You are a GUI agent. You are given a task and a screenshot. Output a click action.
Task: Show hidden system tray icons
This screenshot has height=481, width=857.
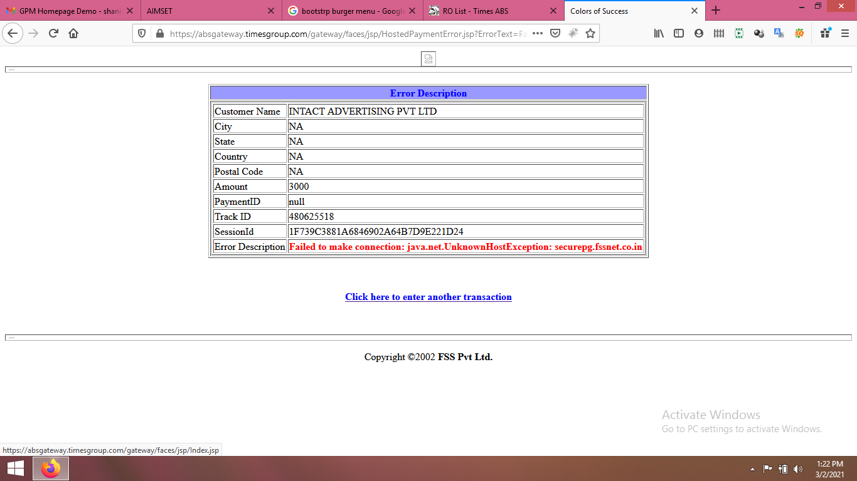(752, 469)
